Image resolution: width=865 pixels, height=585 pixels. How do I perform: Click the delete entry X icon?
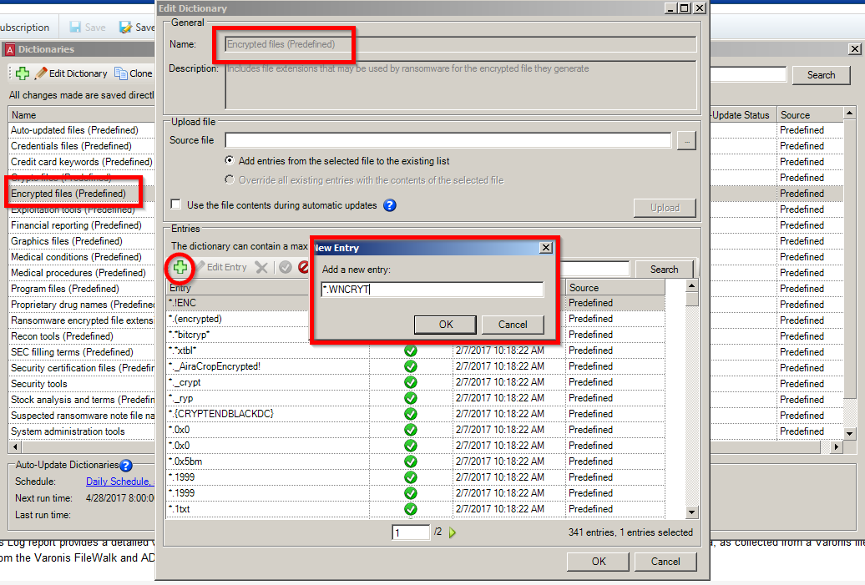[x=261, y=268]
